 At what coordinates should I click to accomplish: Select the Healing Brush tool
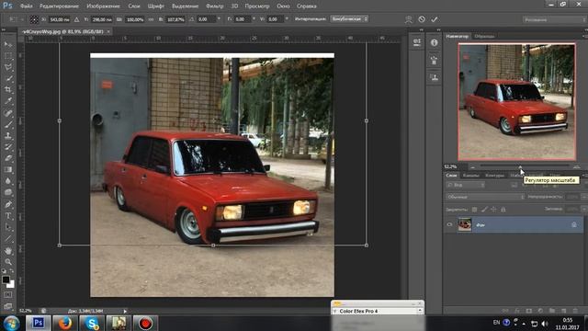click(x=8, y=112)
